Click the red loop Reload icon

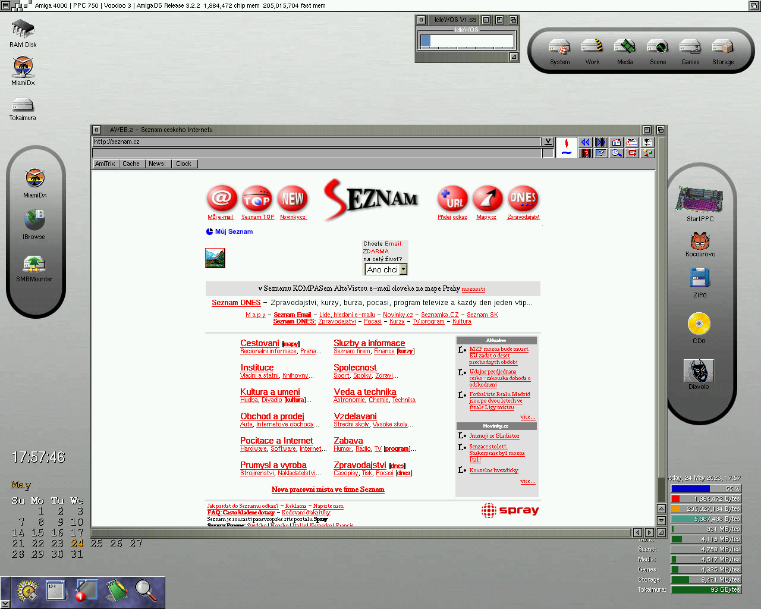coord(632,153)
